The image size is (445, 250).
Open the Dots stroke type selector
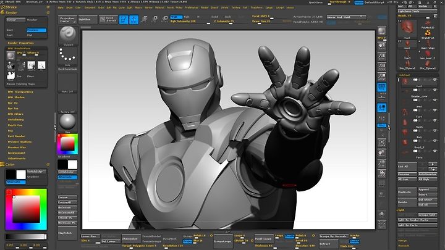pos(67,56)
